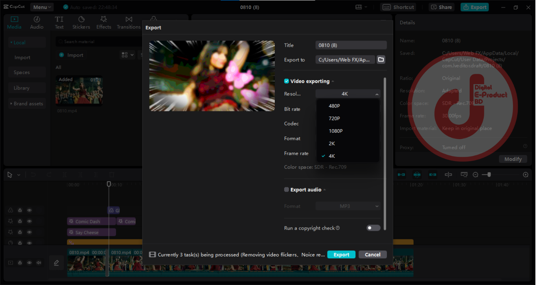This screenshot has height=285, width=537.
Task: Click the folder icon beside Export to
Action: pyautogui.click(x=381, y=60)
